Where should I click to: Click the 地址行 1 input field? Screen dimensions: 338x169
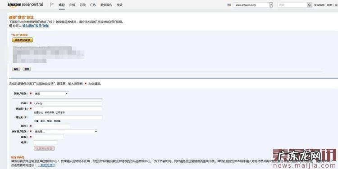pos(68,109)
